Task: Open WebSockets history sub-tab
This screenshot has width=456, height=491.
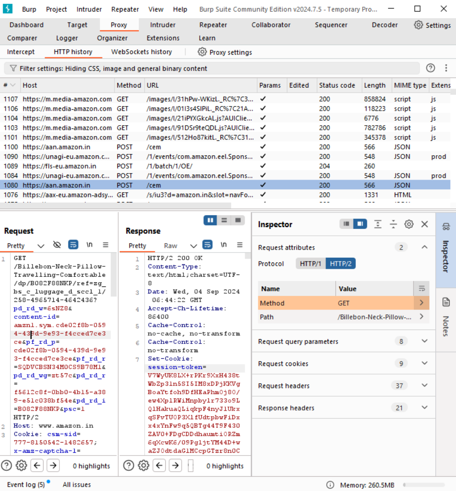Action: tap(142, 52)
